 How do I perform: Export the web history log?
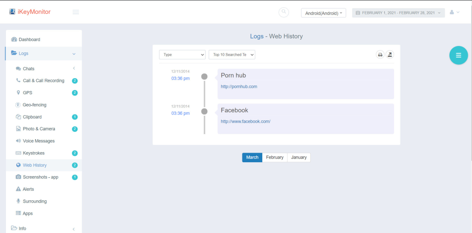tap(390, 55)
